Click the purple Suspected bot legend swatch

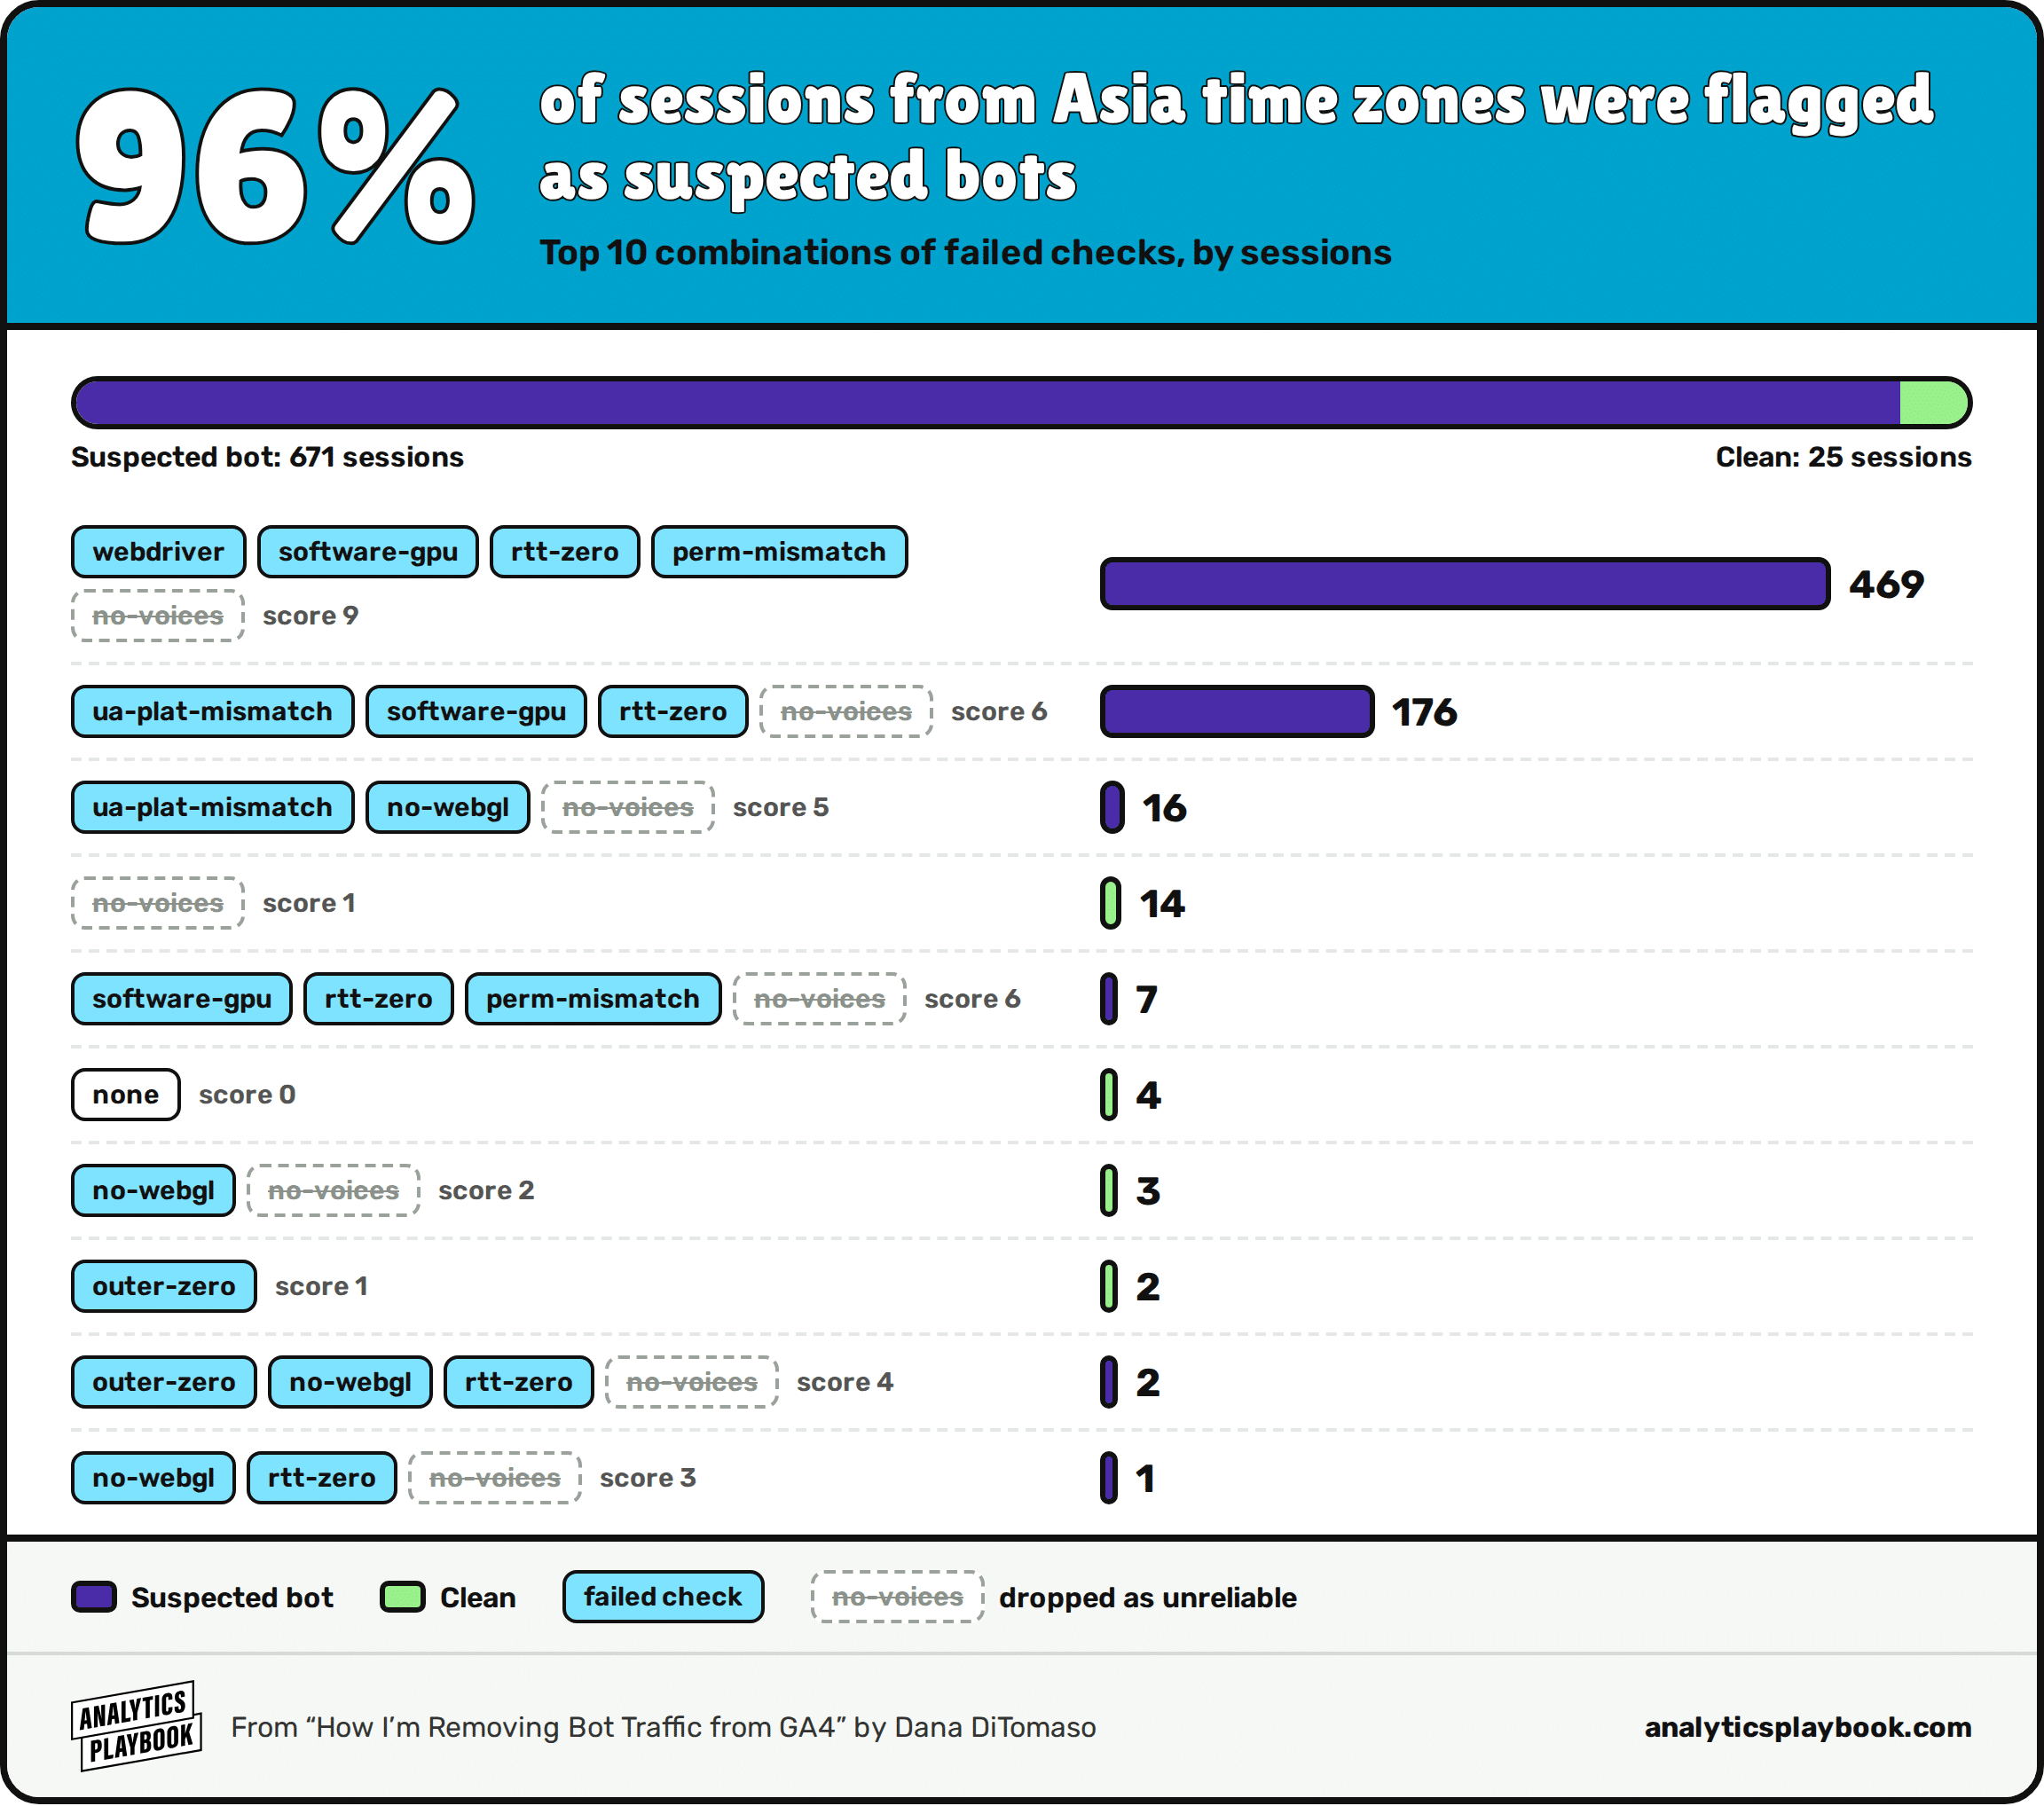tap(94, 1597)
